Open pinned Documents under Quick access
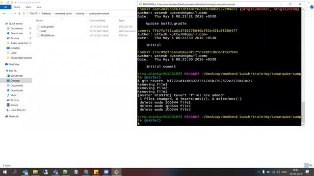314x176 pixels. pyautogui.click(x=17, y=28)
